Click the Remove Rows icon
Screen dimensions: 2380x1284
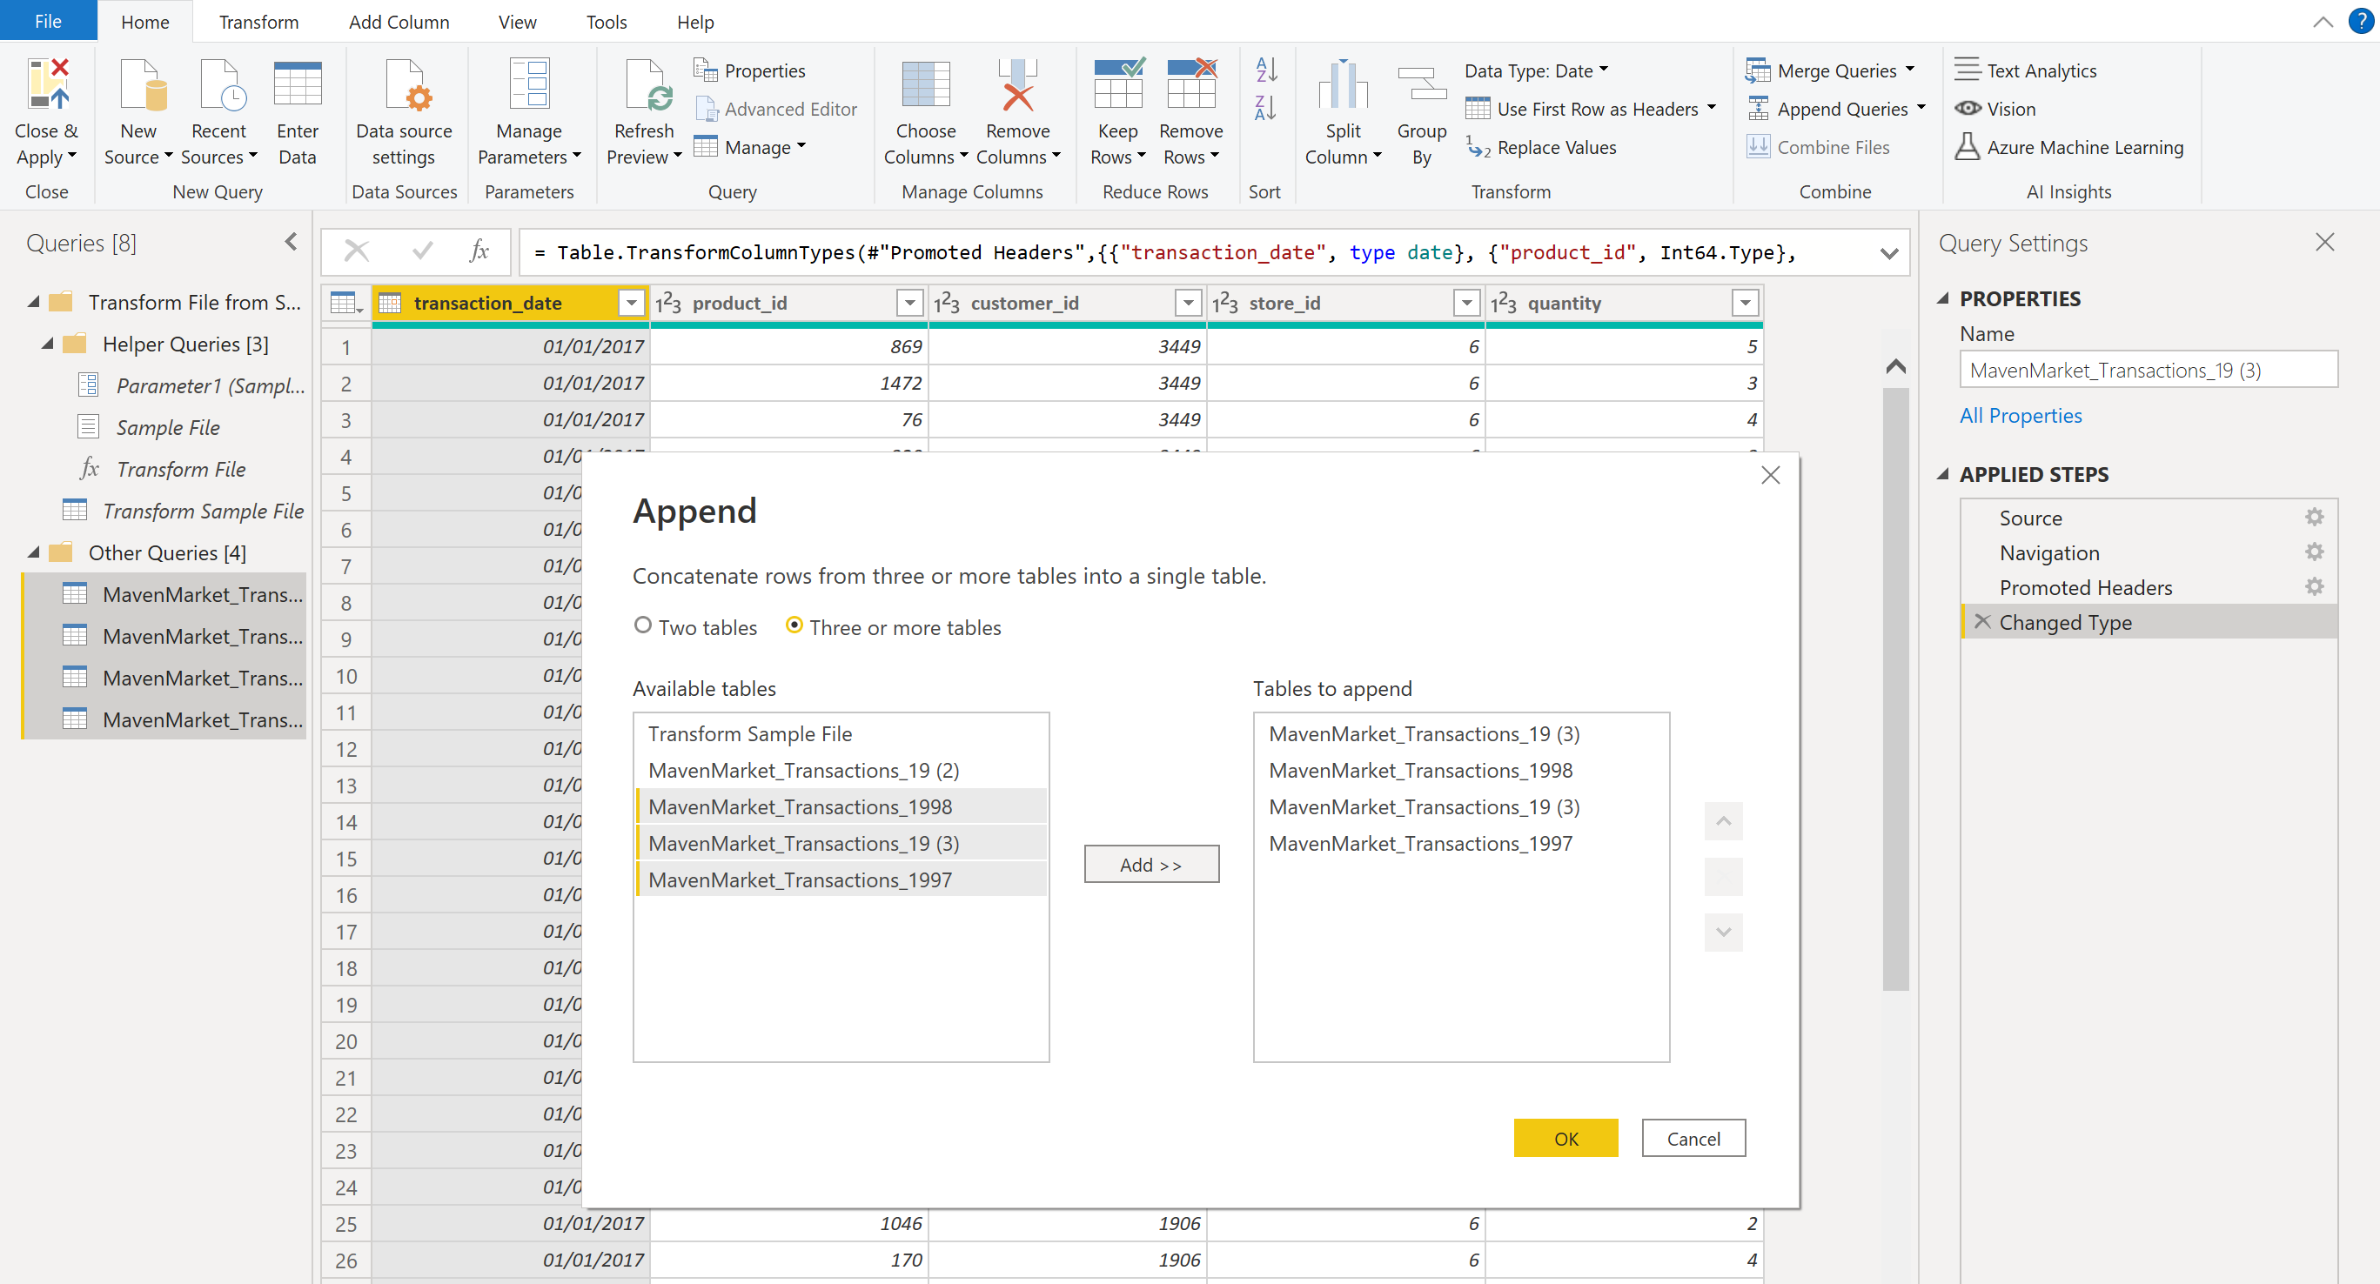click(1191, 85)
